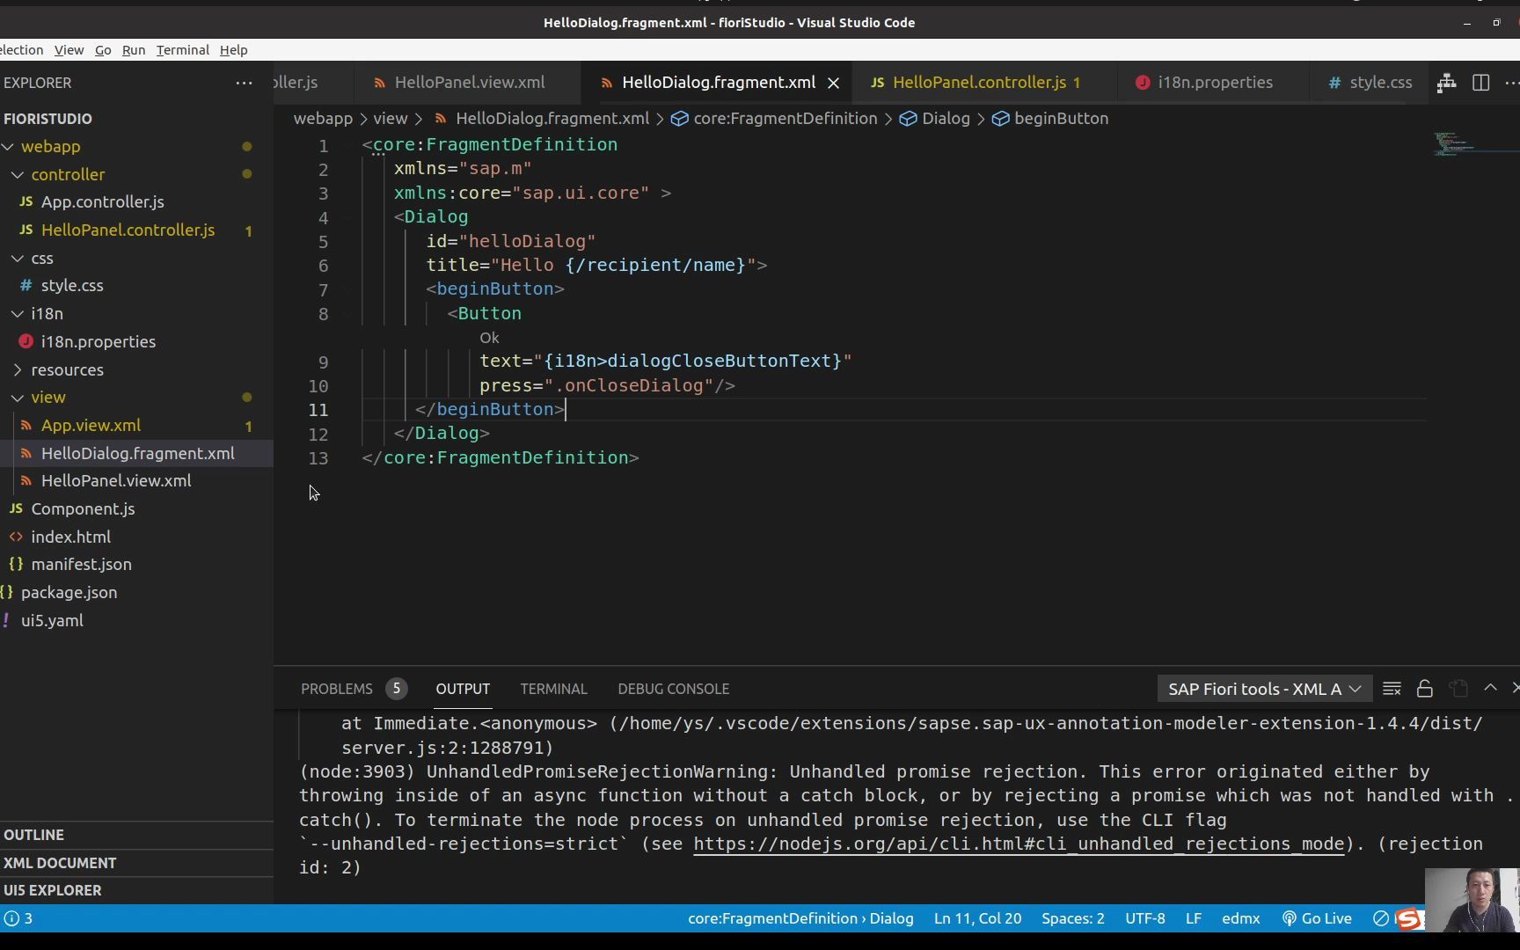Switch to the HelloPanel.view.xml tab
The width and height of the screenshot is (1520, 950).
pyautogui.click(x=469, y=83)
